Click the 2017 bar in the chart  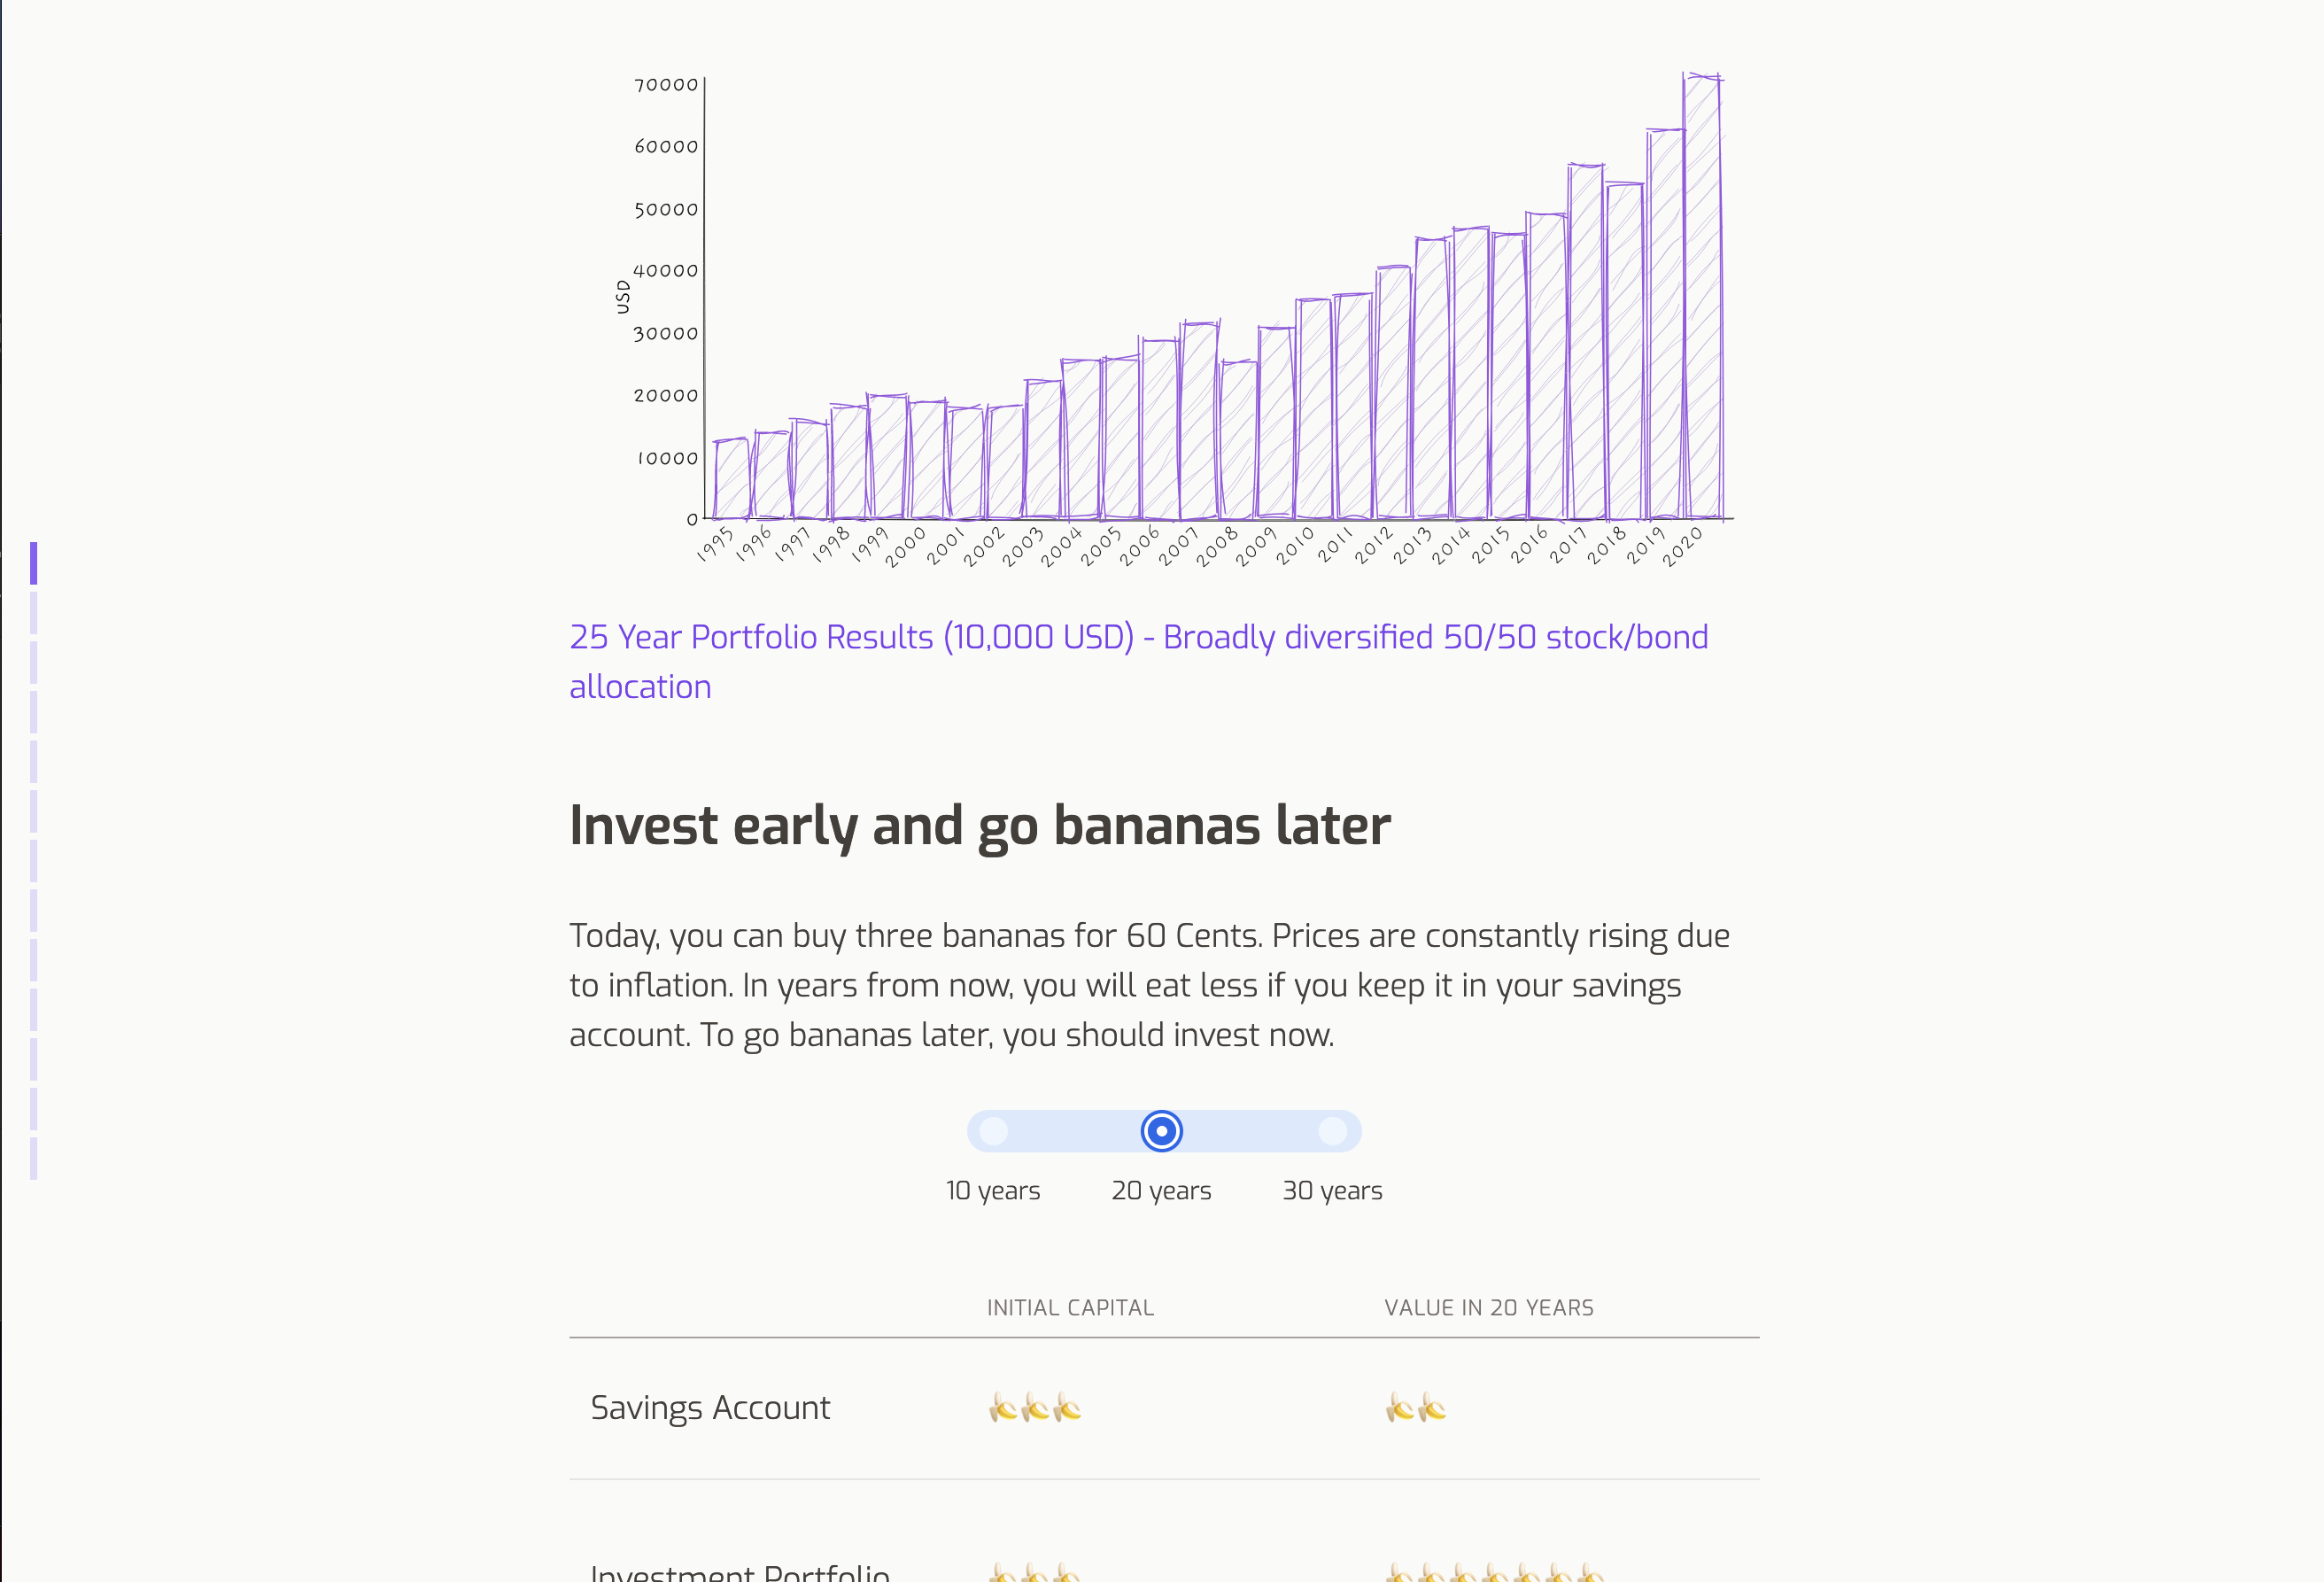pyautogui.click(x=1585, y=341)
